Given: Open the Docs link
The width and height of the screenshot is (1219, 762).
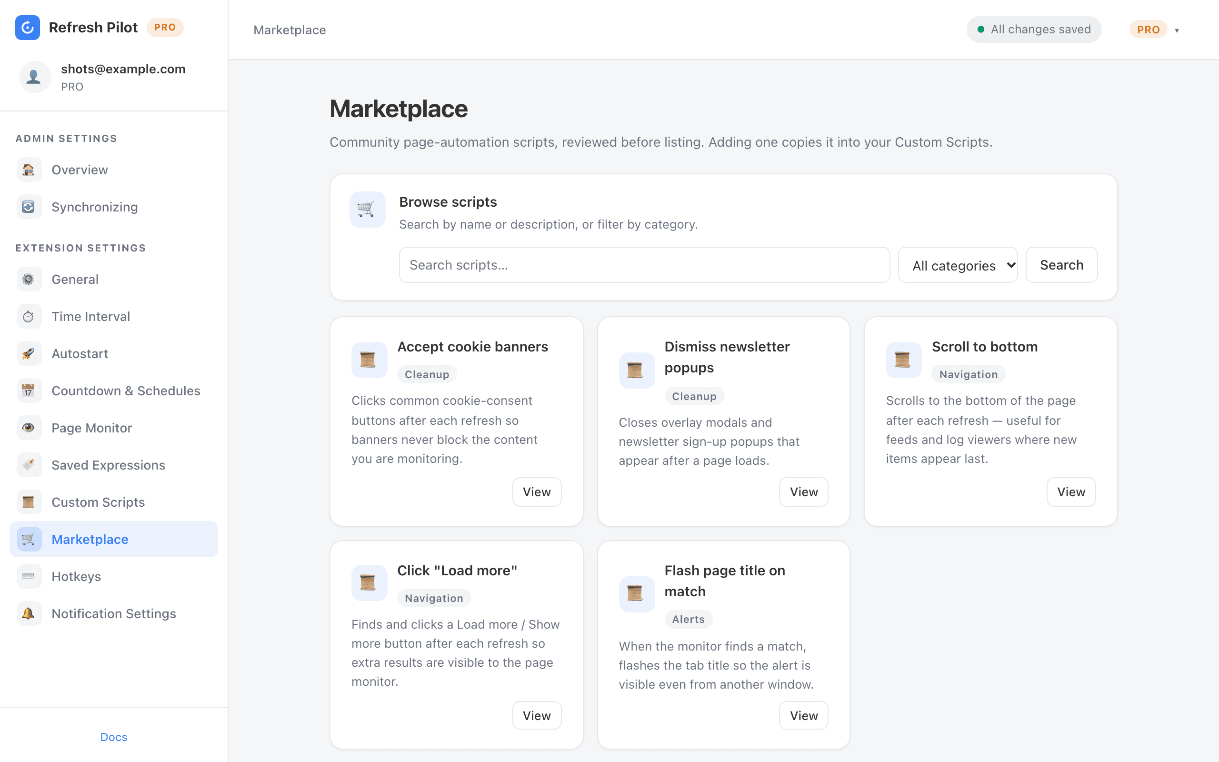Looking at the screenshot, I should click(x=114, y=737).
